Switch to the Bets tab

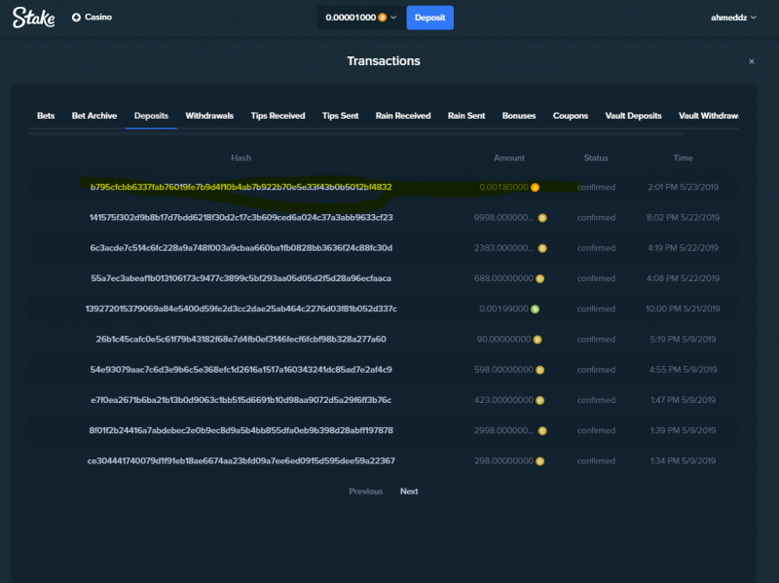[x=46, y=116]
